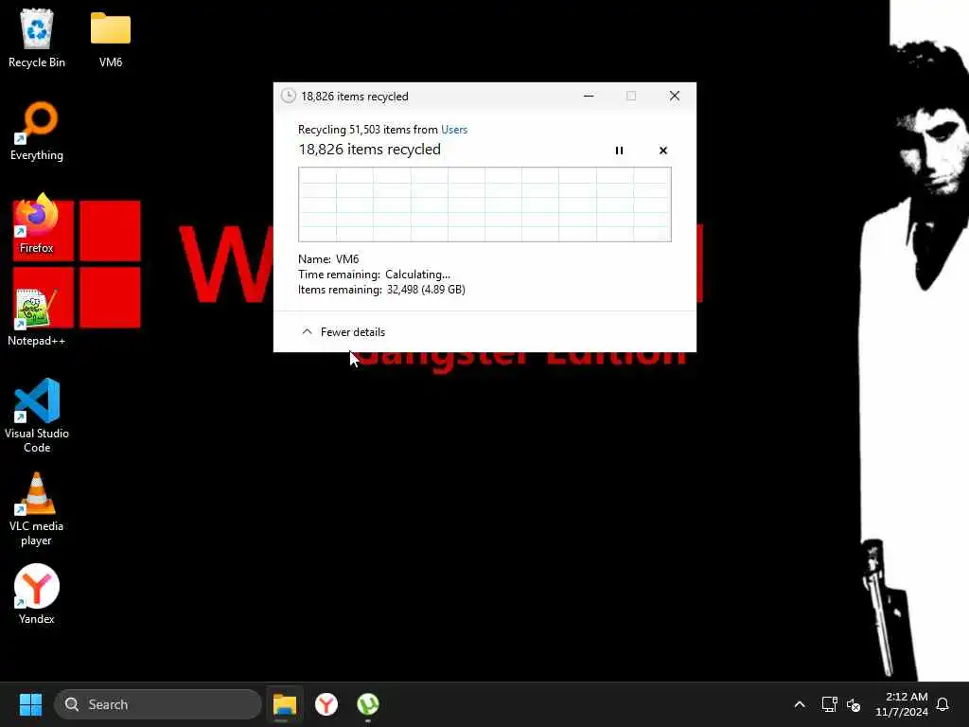Click the taskbar Search box
The width and height of the screenshot is (969, 727).
158,704
